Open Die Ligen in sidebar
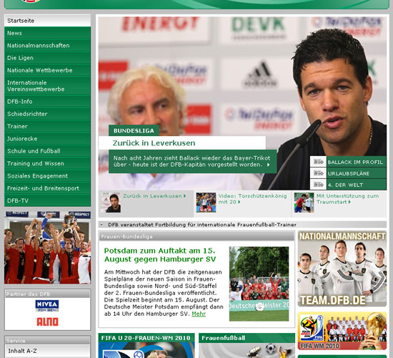This screenshot has height=358, width=393. click(47, 58)
